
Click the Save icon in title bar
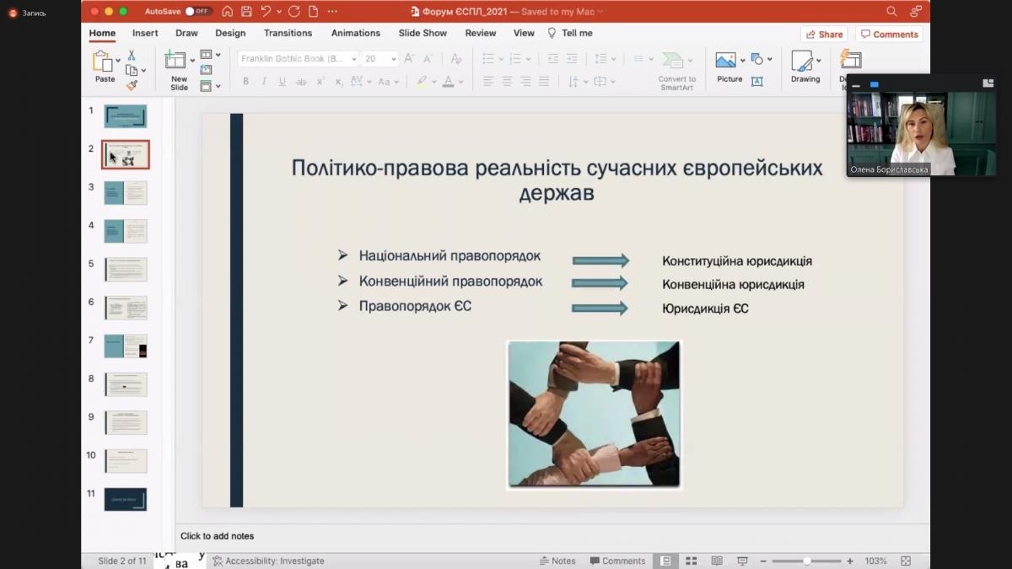click(x=246, y=12)
